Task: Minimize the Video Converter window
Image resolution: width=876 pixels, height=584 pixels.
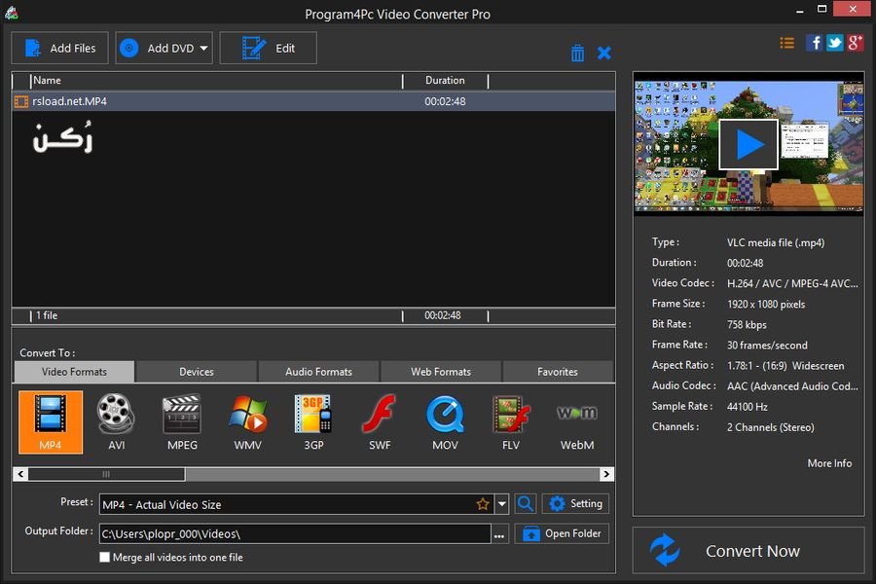Action: point(800,10)
